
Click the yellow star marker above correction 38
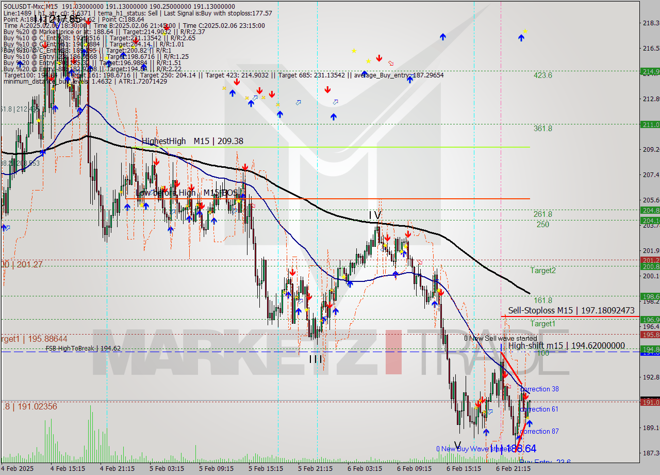480,401
